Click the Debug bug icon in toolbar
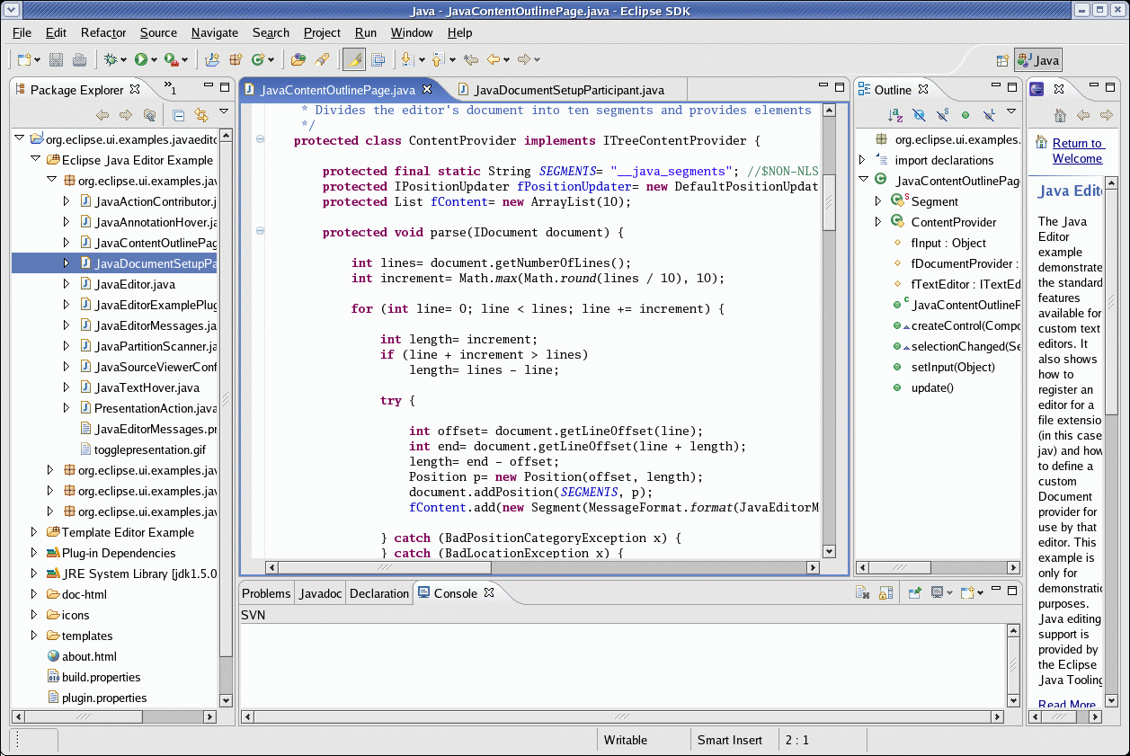1130x756 pixels. (x=111, y=60)
